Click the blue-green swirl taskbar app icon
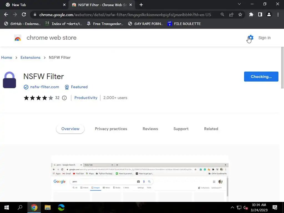 [61, 207]
